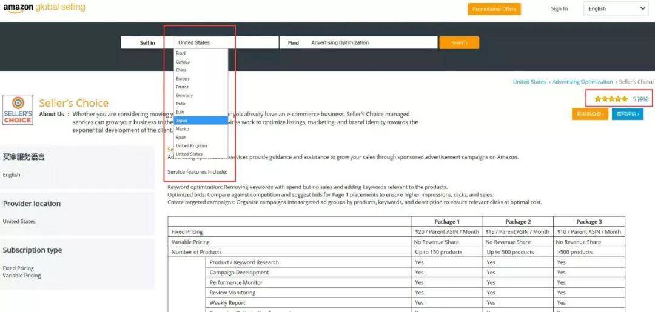Click the 'About Us' label
655x312 pixels.
click(52, 114)
